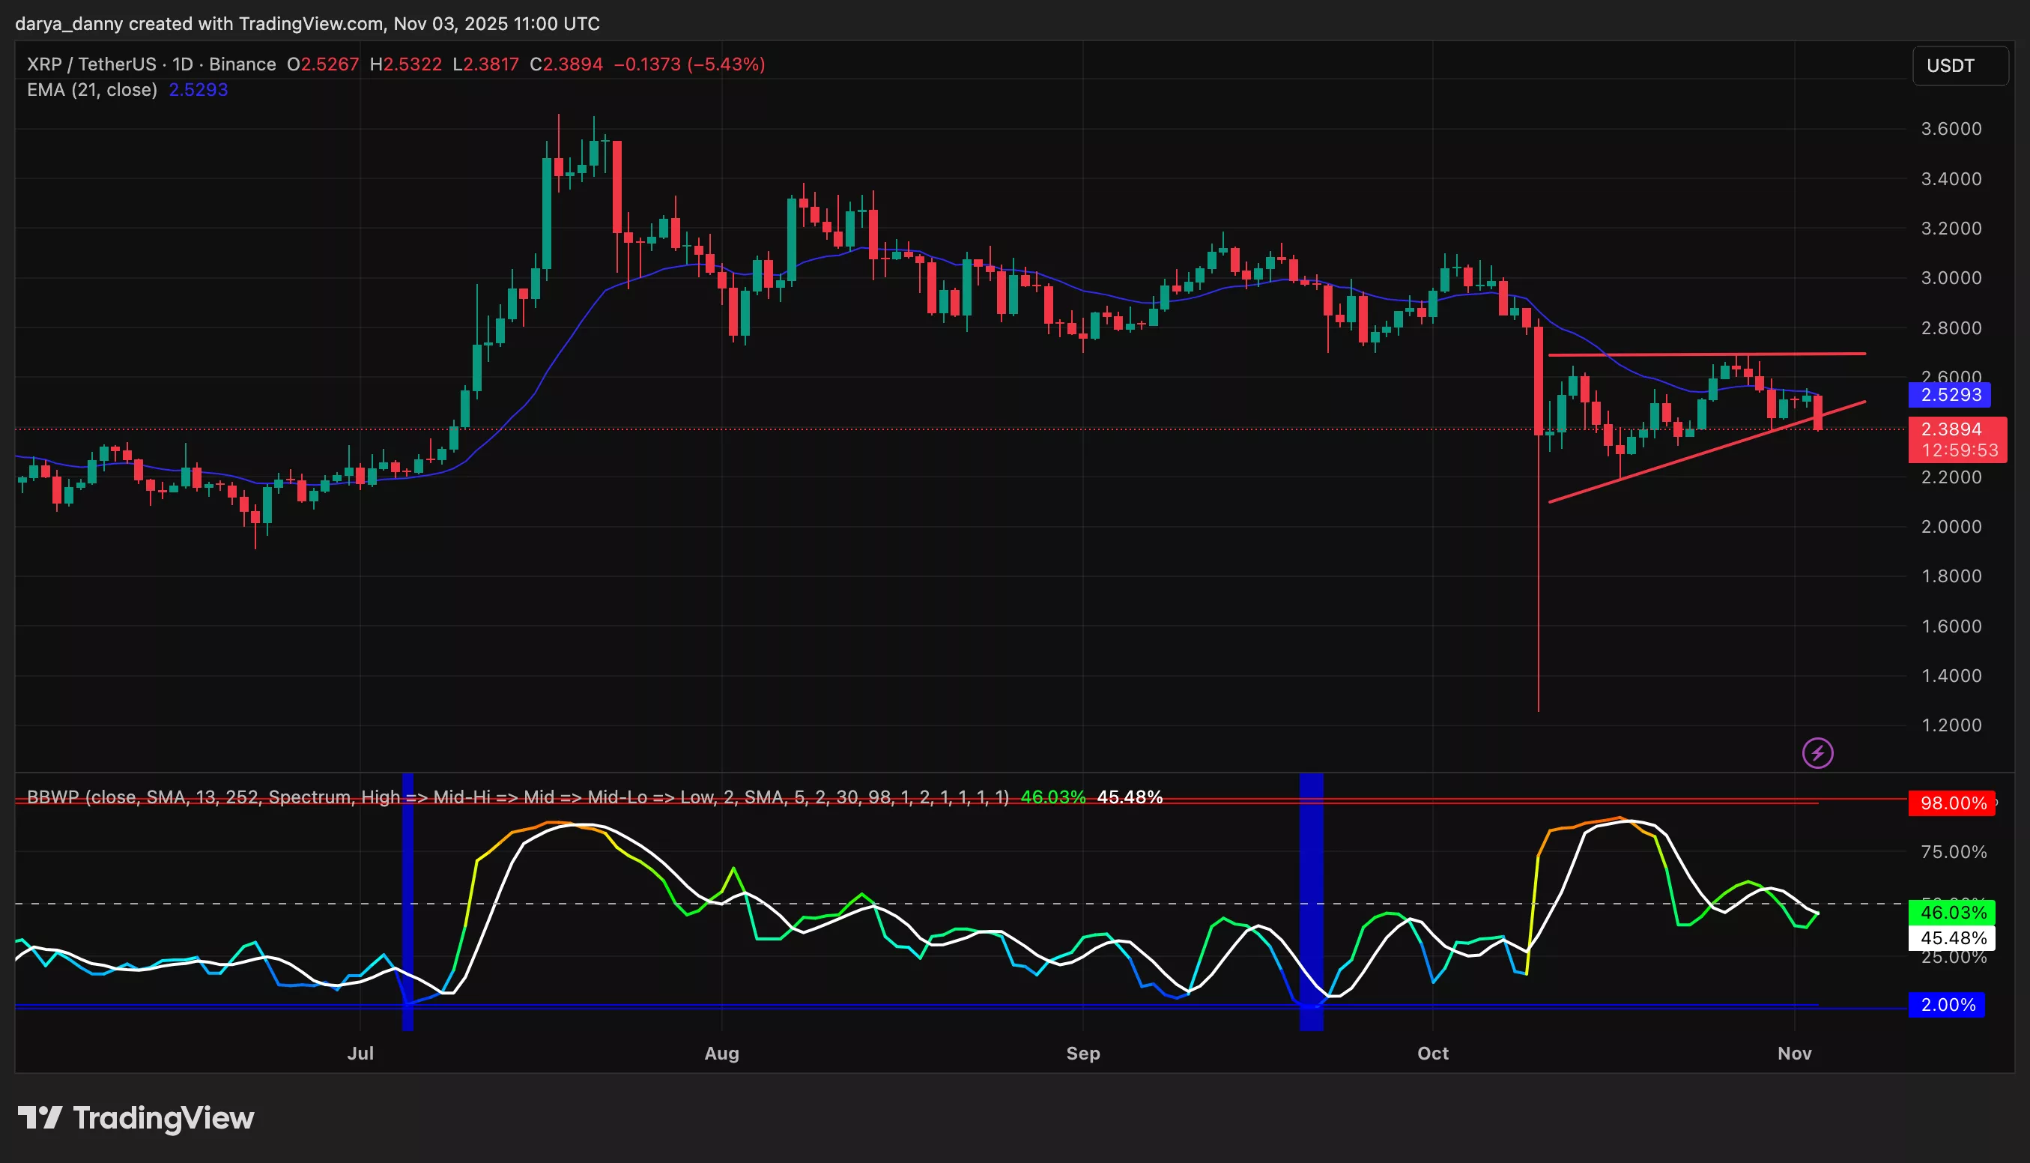Click the Nov label on the time axis

coord(1796,1054)
